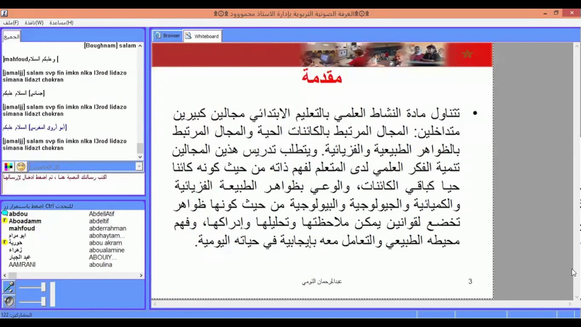Click user list scroll left arrow
581x327 pixels.
[5, 275]
